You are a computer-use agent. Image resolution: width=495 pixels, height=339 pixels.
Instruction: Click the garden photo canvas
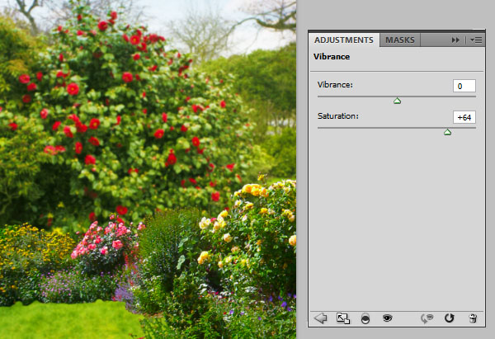pyautogui.click(x=148, y=170)
